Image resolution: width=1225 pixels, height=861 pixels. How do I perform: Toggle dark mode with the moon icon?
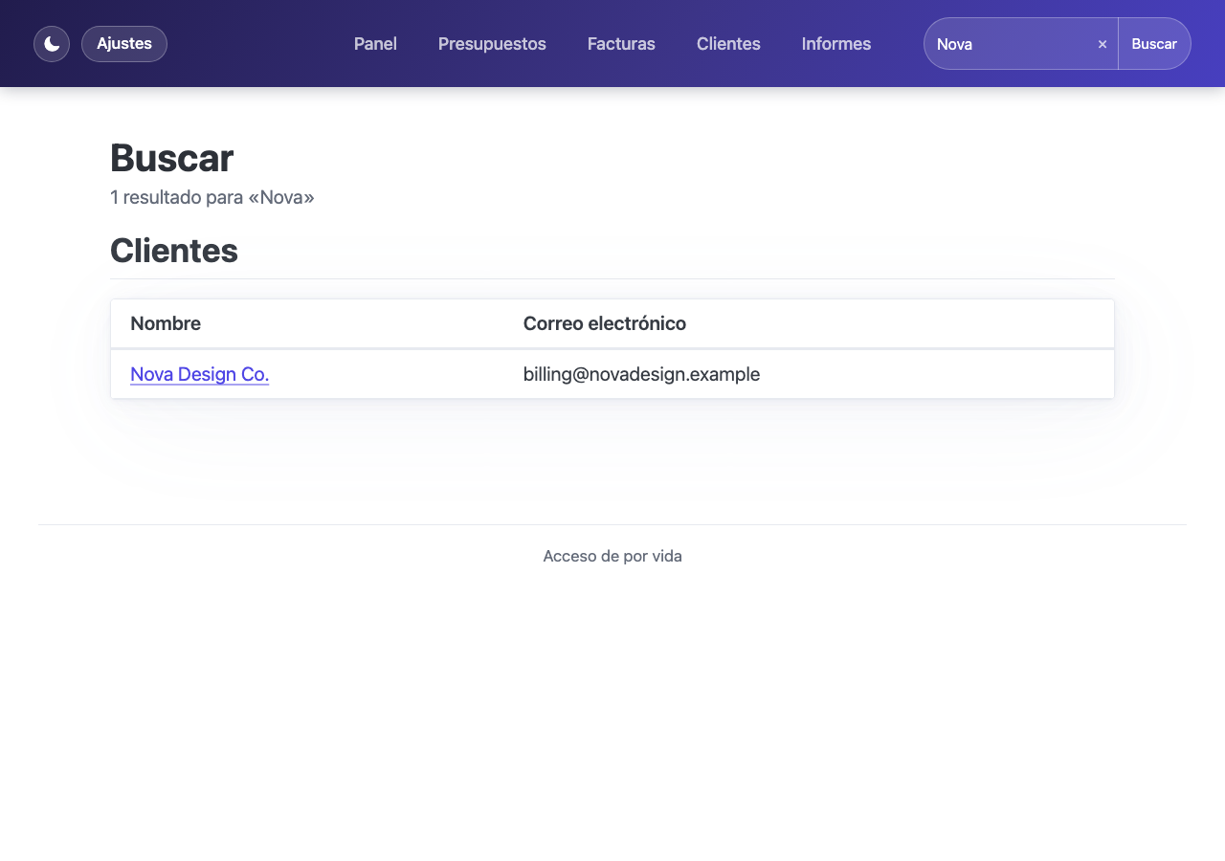tap(52, 44)
